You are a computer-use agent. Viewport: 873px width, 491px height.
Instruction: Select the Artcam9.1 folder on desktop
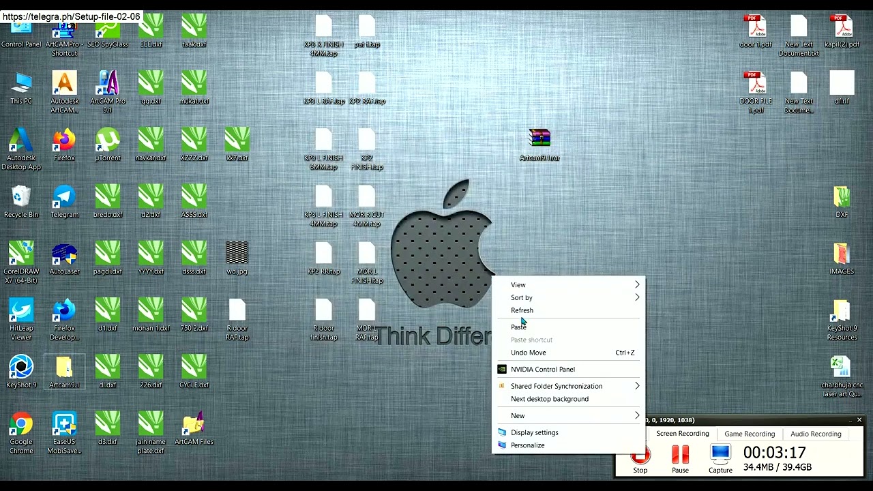[x=64, y=372]
